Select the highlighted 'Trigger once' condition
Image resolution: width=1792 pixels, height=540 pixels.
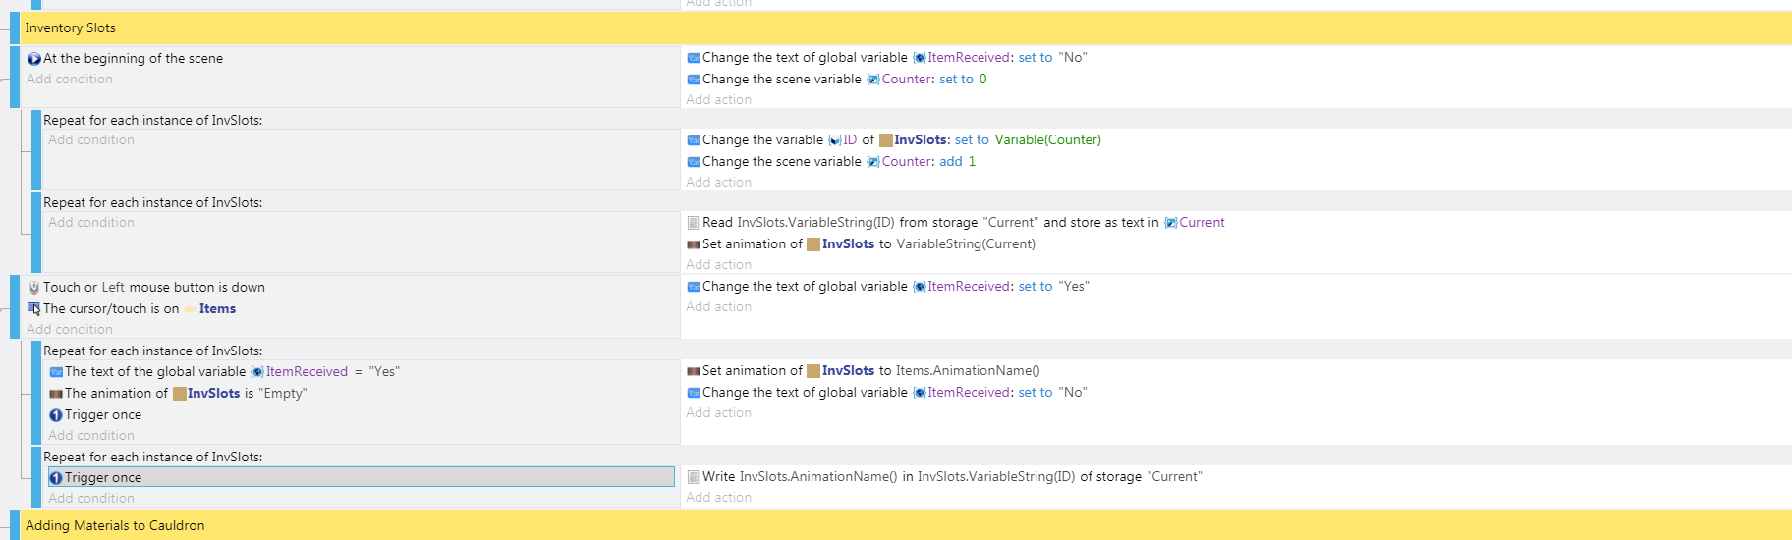[362, 477]
